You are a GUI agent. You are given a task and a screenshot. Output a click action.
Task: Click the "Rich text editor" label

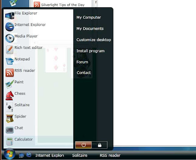pyautogui.click(x=28, y=47)
